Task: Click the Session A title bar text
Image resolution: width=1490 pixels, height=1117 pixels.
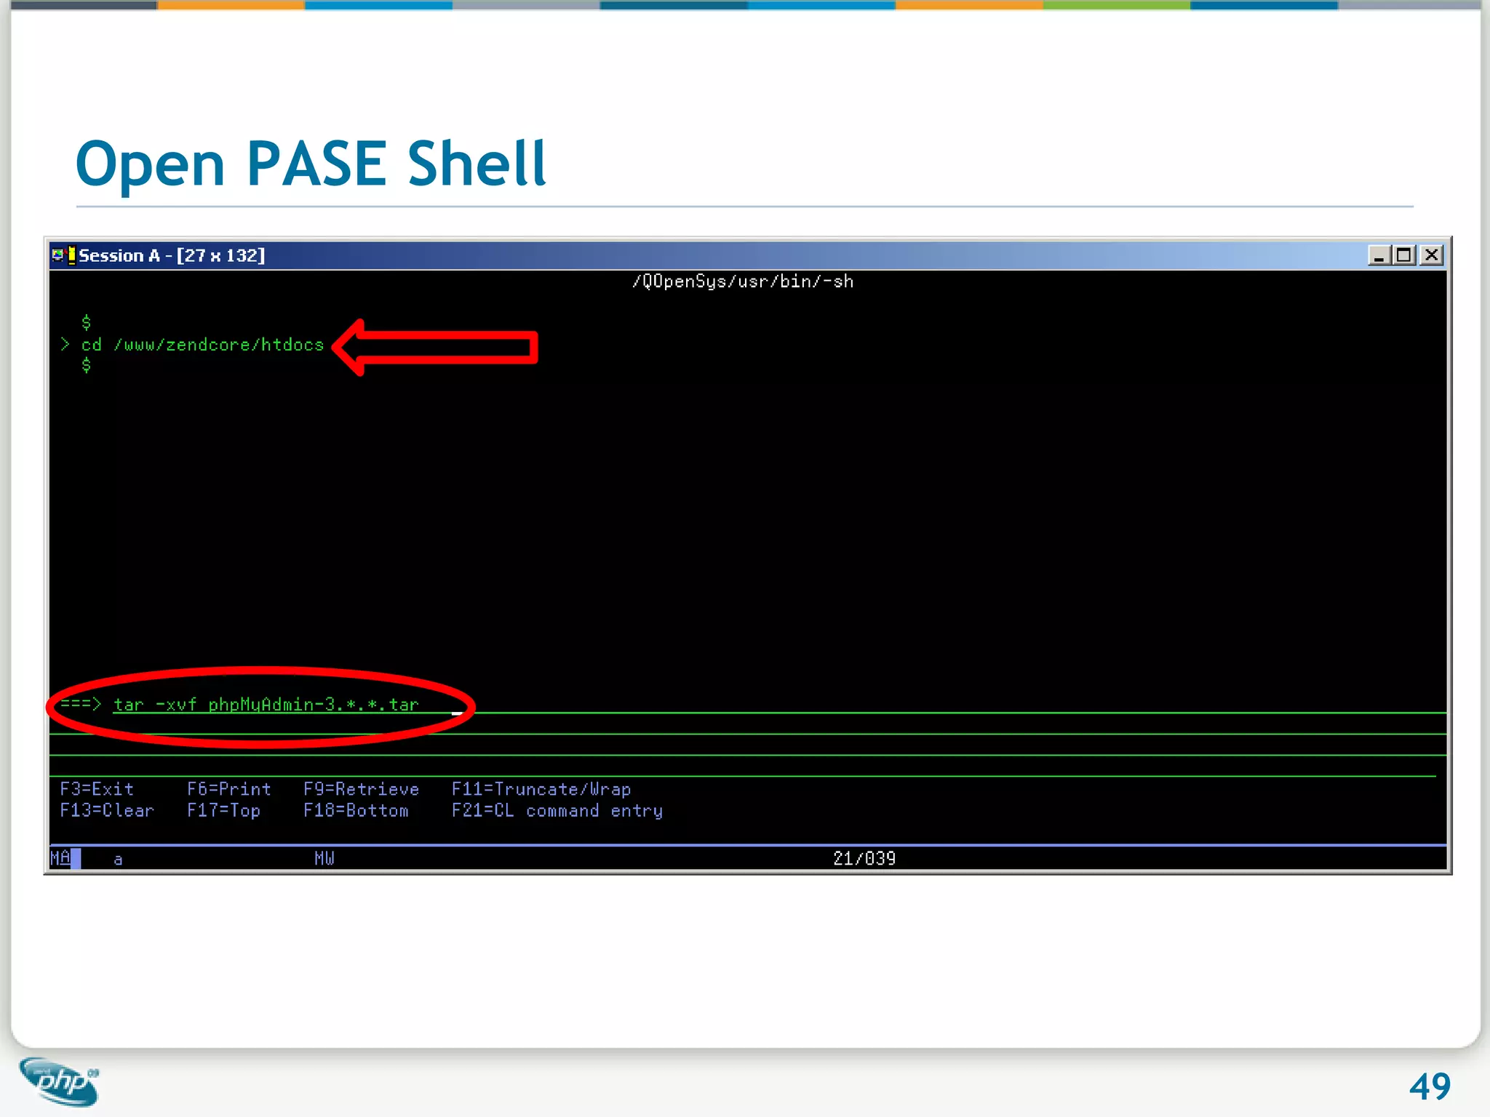Action: tap(172, 255)
